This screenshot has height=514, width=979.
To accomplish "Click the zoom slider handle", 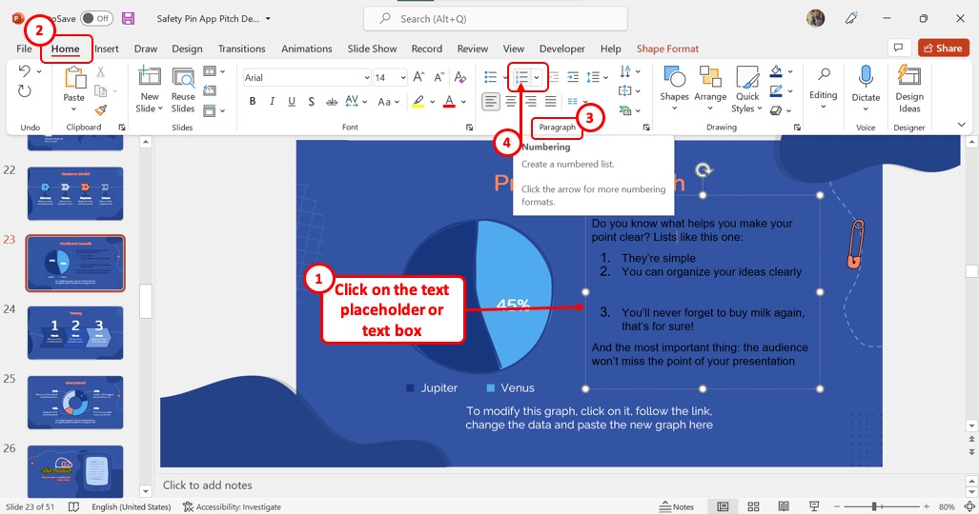I will tap(874, 506).
